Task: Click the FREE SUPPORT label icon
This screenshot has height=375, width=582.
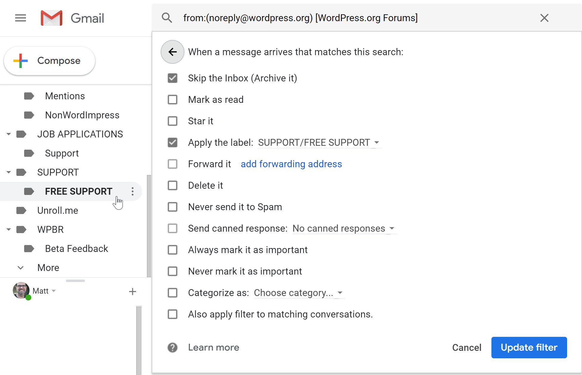Action: point(29,191)
